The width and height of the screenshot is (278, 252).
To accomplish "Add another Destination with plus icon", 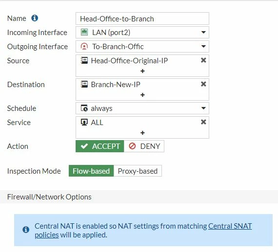I will click(142, 95).
